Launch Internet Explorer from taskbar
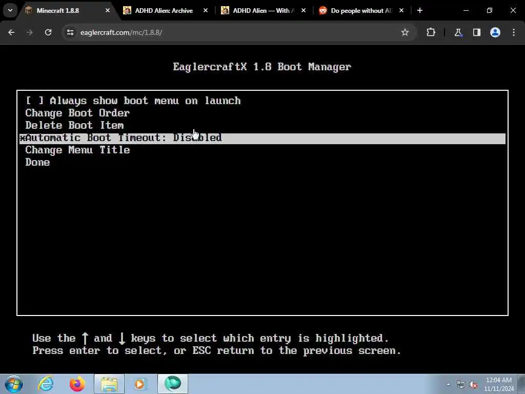This screenshot has height=394, width=525. (x=46, y=384)
